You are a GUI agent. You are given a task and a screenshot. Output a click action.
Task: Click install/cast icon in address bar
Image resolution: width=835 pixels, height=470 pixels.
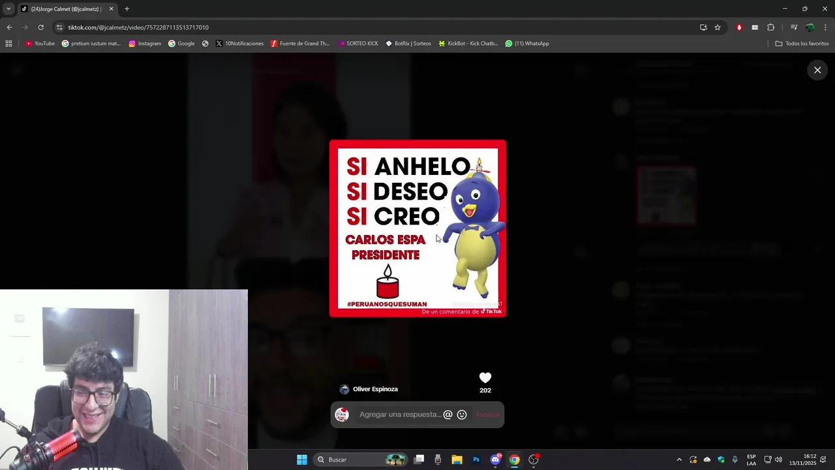point(703,27)
